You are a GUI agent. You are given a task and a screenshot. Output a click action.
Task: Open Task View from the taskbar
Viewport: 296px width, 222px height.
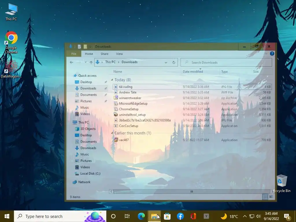pyautogui.click(x=127, y=216)
